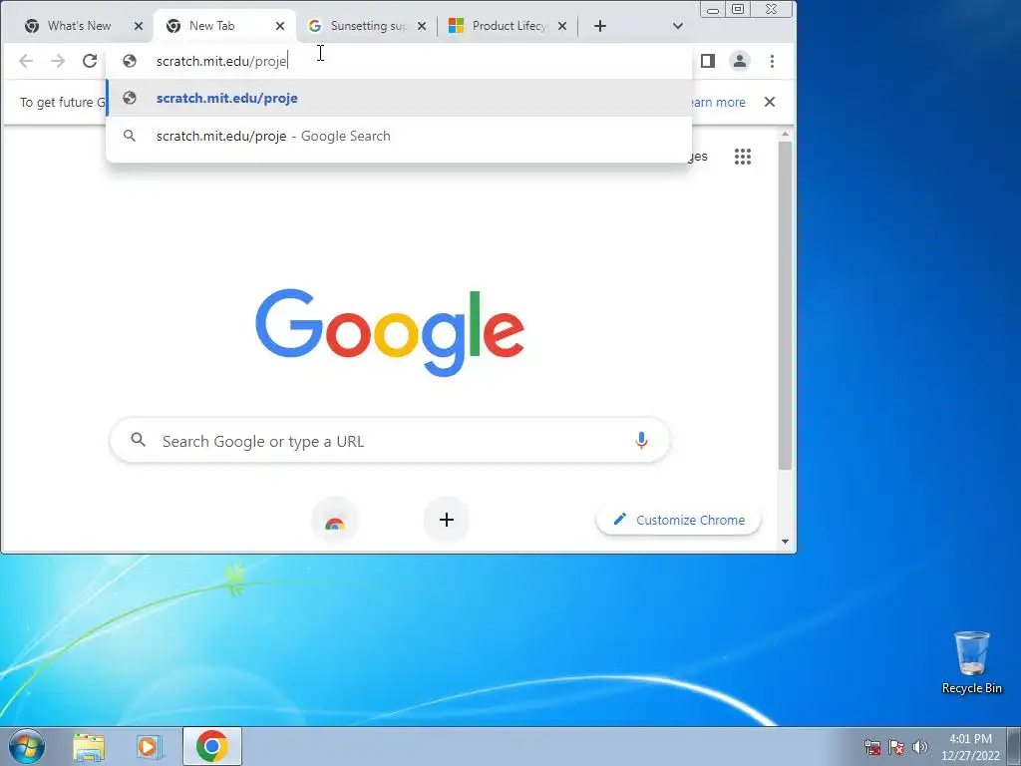Open Chrome's three-dot menu

point(773,61)
